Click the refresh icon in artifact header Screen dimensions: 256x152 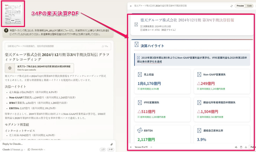231,6
